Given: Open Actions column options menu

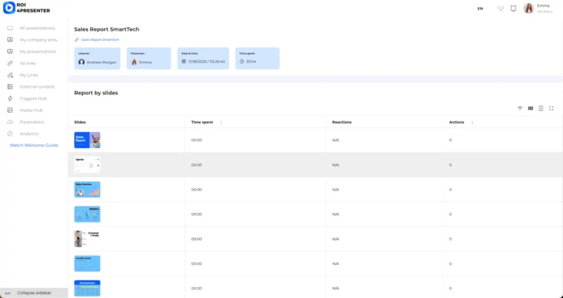Looking at the screenshot, I should [472, 122].
